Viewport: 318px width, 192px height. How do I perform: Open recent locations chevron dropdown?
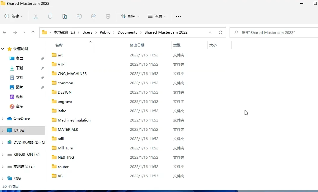pyautogui.click(x=24, y=32)
